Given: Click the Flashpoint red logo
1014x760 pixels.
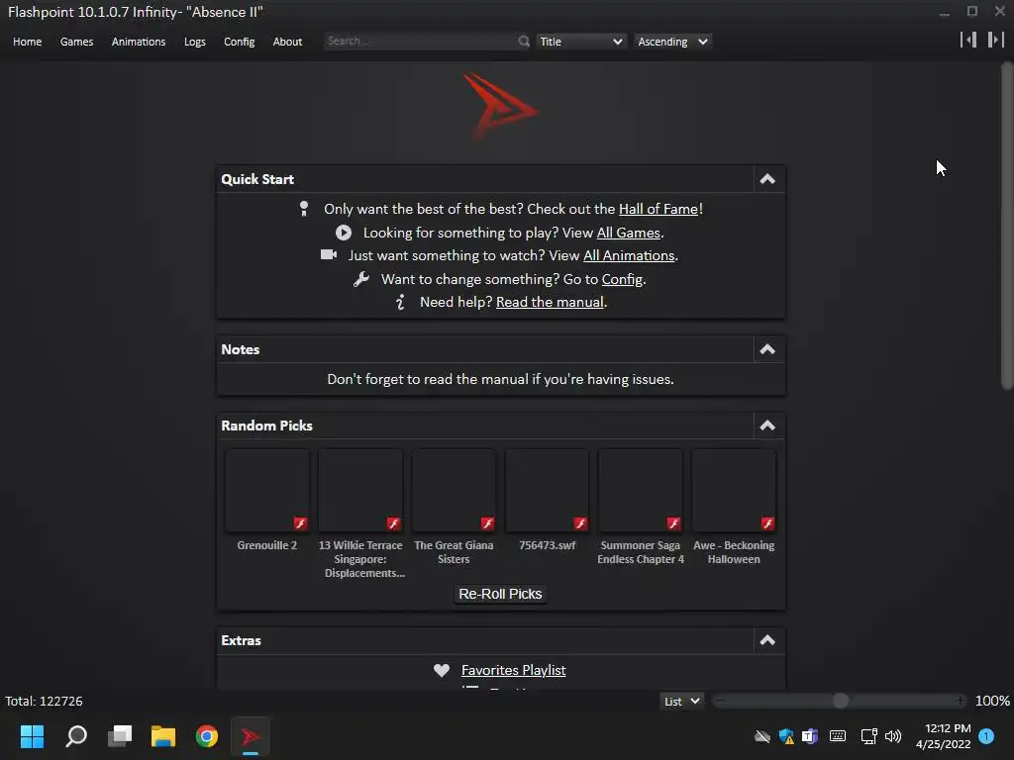Looking at the screenshot, I should tap(499, 107).
